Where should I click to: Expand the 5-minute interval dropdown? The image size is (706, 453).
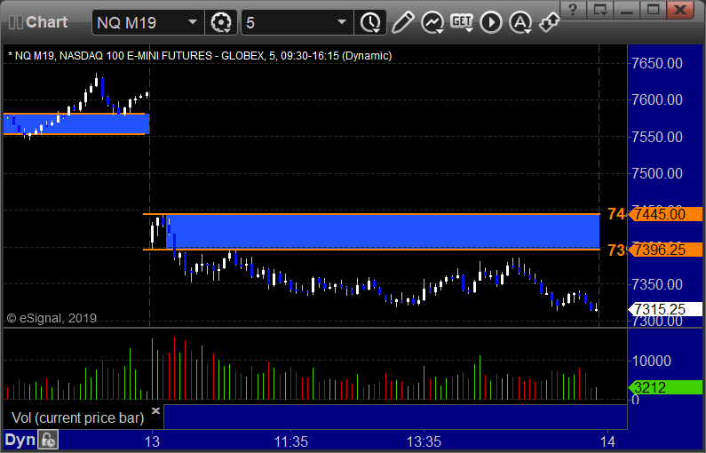point(341,22)
